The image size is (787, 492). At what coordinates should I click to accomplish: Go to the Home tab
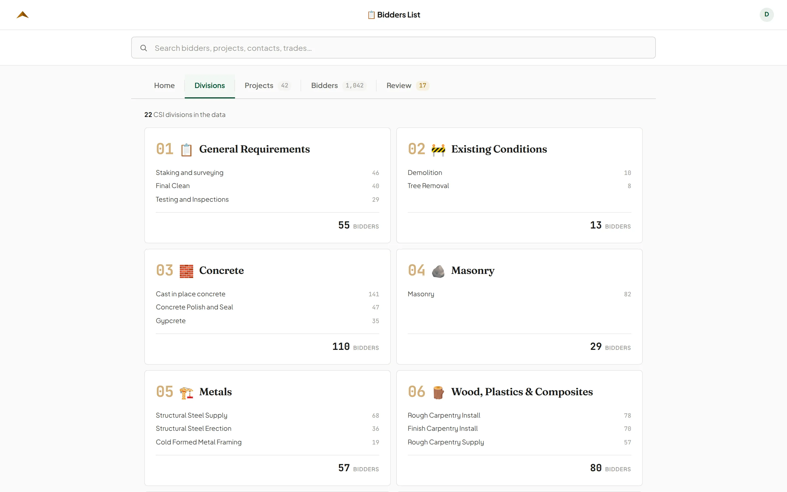coord(164,86)
